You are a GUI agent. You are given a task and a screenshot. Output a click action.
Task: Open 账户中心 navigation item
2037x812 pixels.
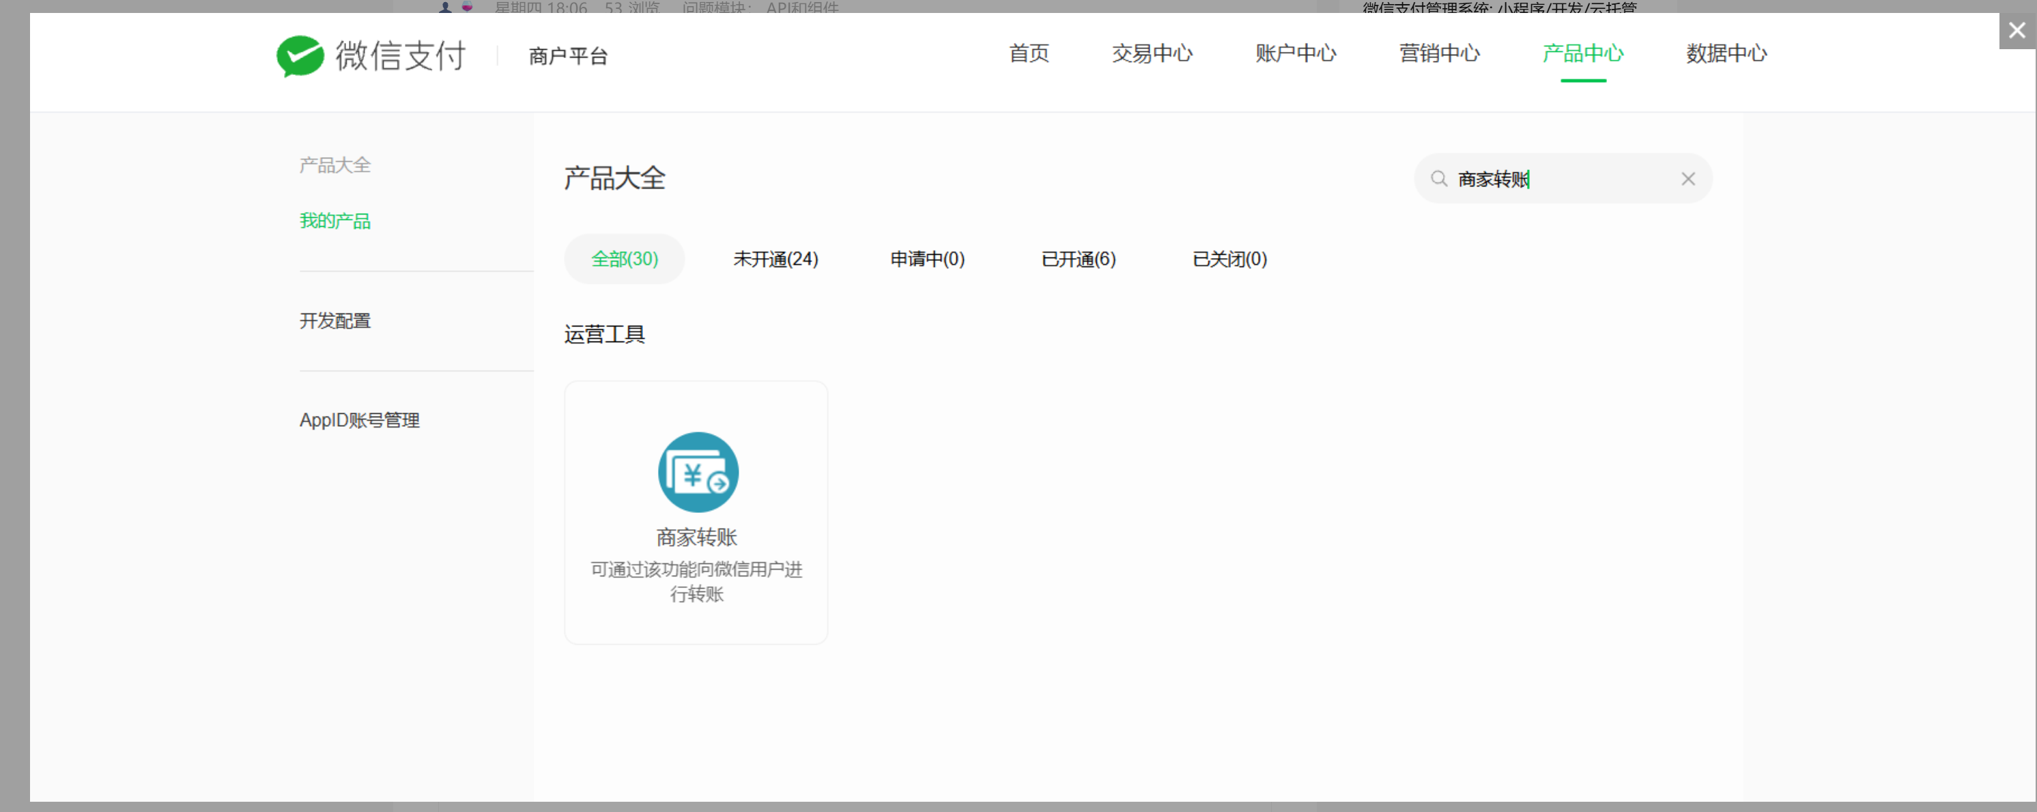click(1295, 54)
